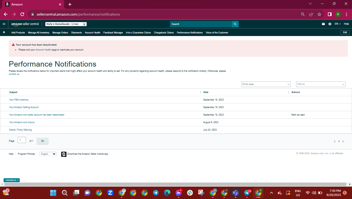This screenshot has width=352, height=199.
Task: Open the Seller Central hamburger menu
Action: [4, 24]
